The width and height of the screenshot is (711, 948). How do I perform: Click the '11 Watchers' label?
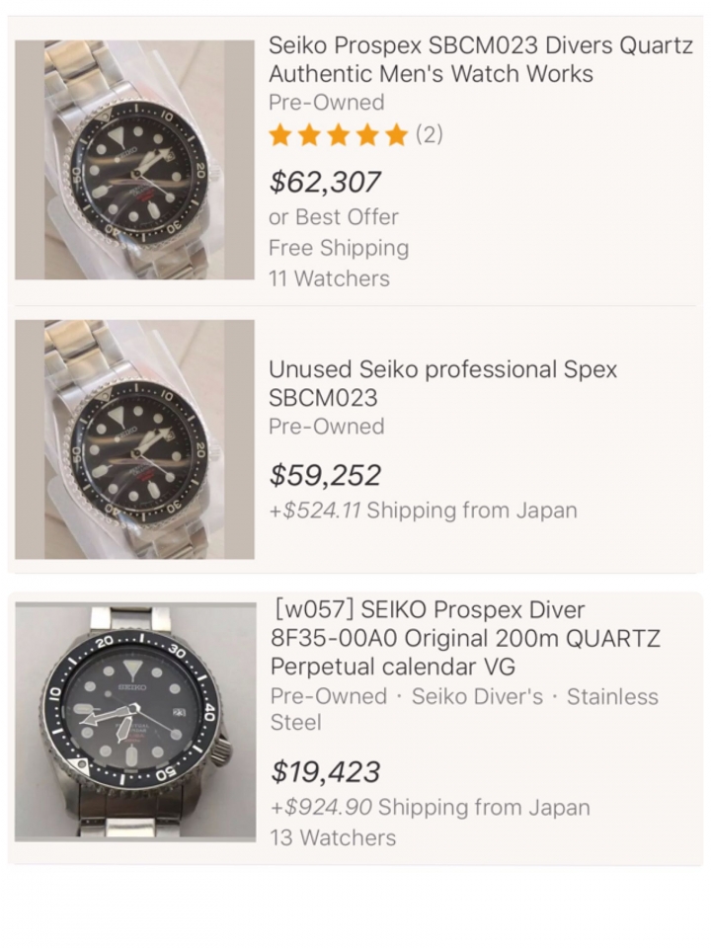(x=330, y=278)
